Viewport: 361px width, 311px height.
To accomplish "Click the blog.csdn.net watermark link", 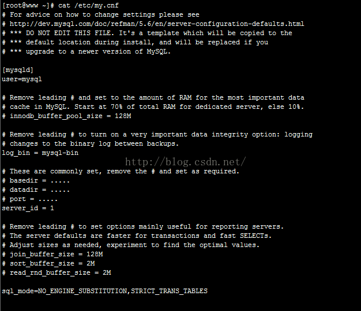I will tap(186, 162).
